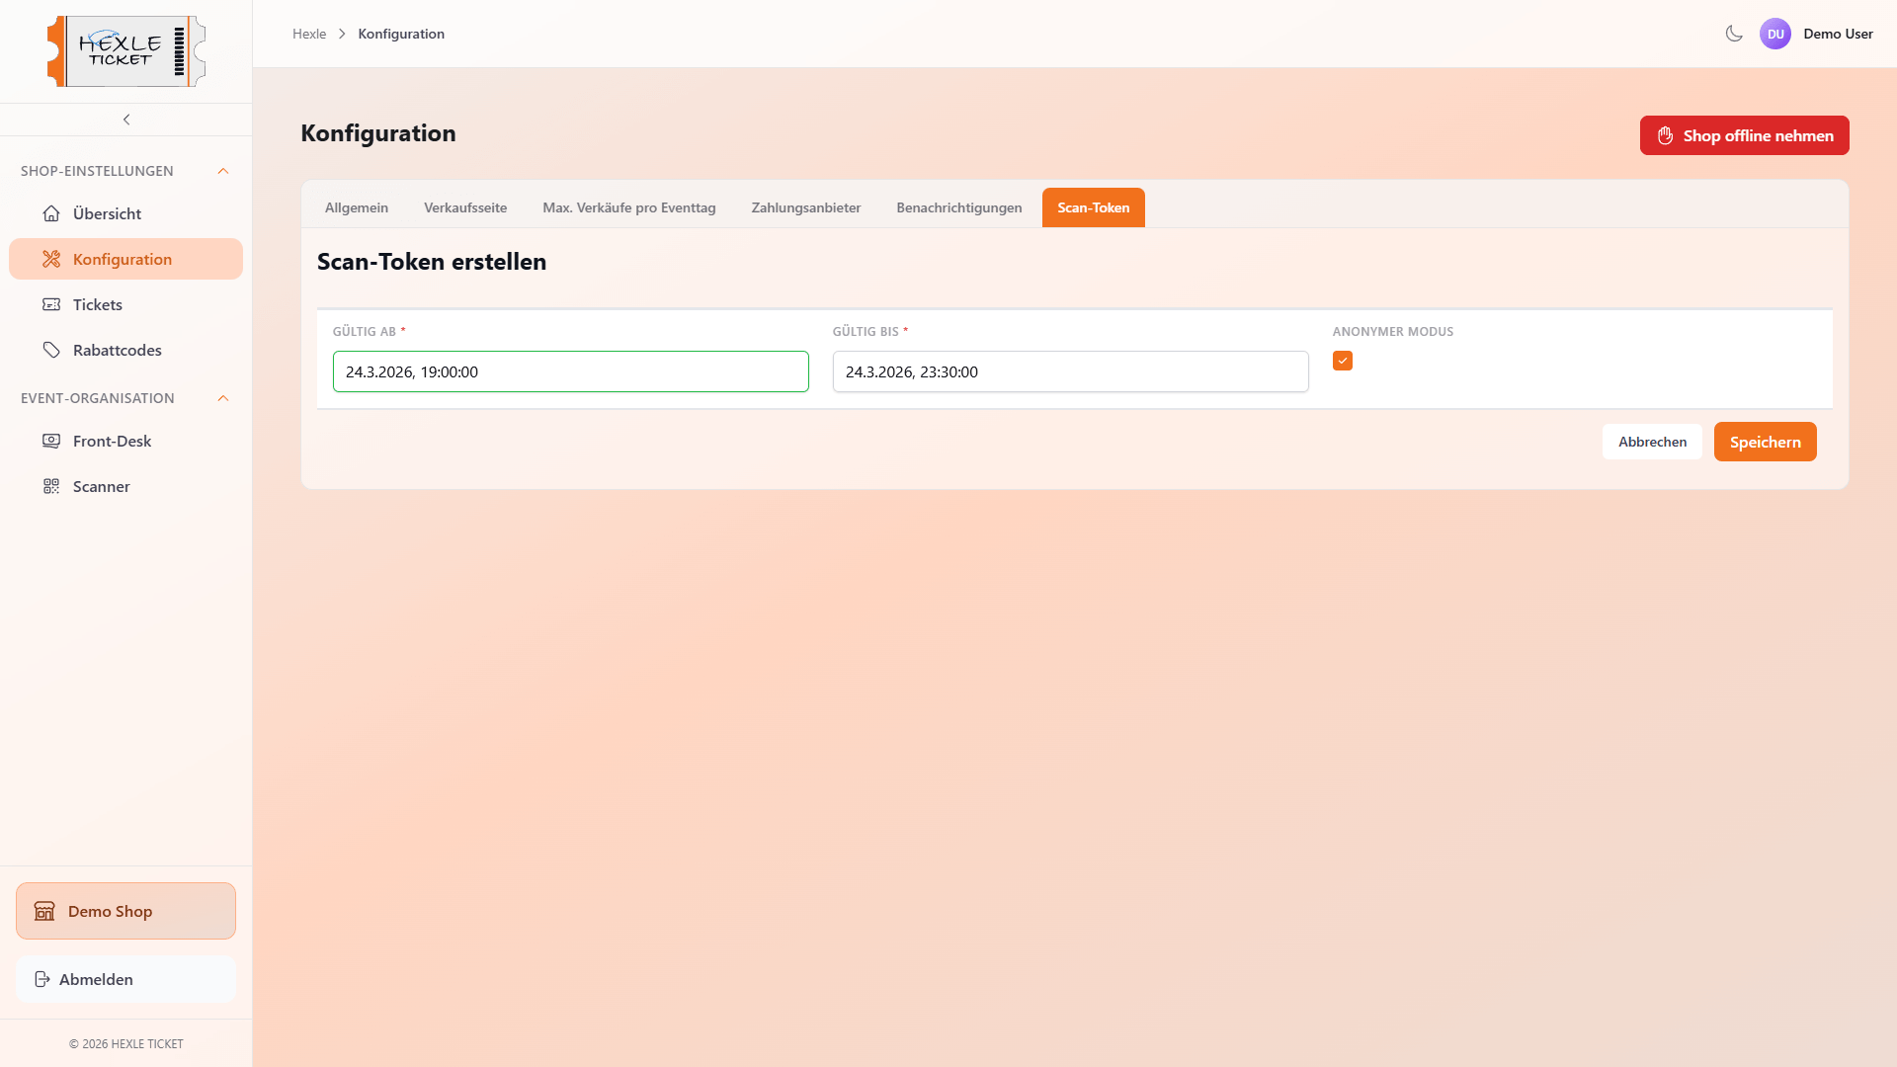Open the Demo User avatar menu

1775,33
